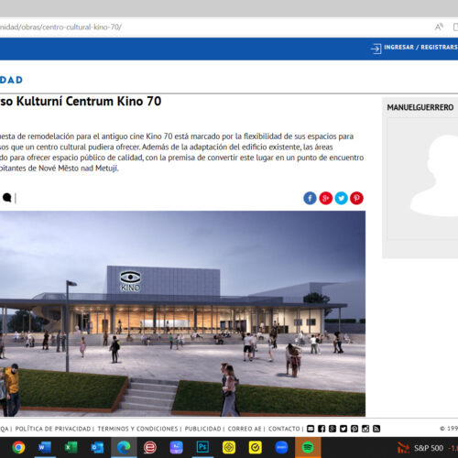The height and width of the screenshot is (458, 458).
Task: View MANUELGUERRERO profile avatar
Action: point(423,179)
